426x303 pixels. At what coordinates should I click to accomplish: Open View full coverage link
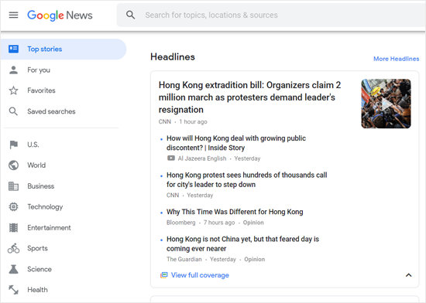coord(200,275)
